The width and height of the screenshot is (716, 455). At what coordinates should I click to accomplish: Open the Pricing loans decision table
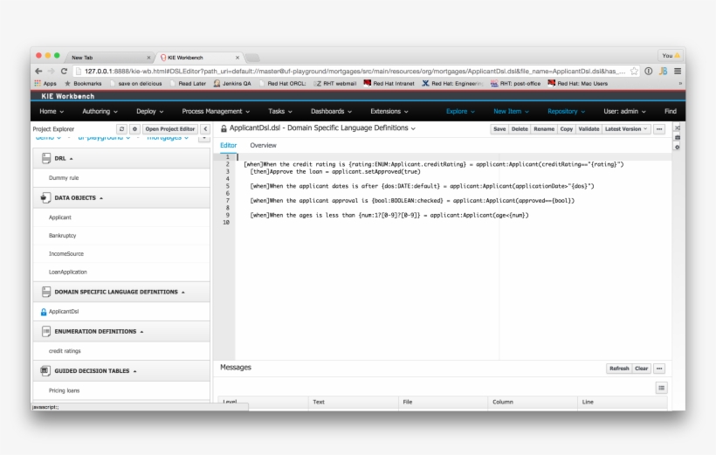tap(64, 391)
